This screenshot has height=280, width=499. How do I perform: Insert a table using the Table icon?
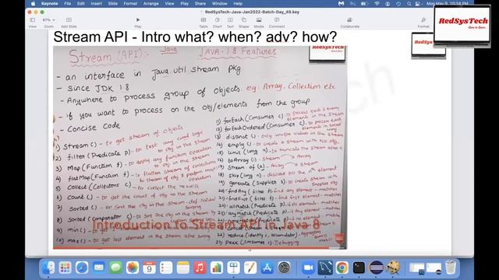point(203,23)
